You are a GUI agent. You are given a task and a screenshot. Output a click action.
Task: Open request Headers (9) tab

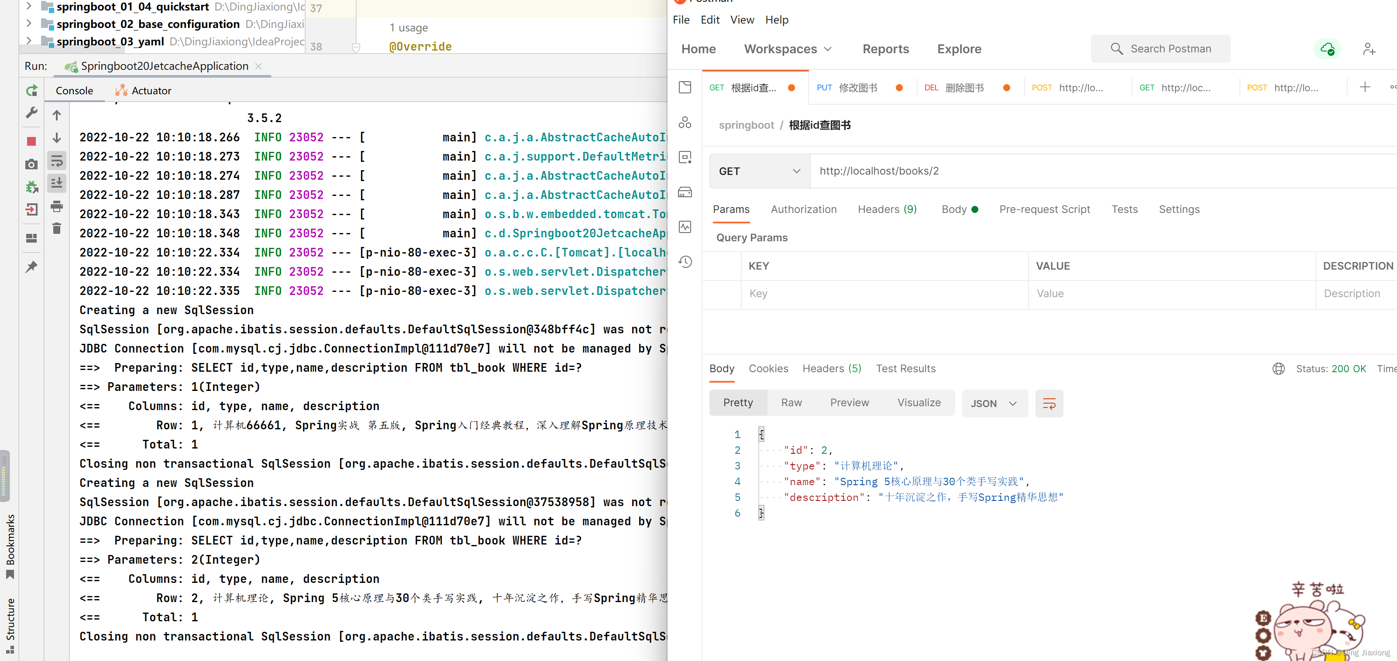[887, 210]
